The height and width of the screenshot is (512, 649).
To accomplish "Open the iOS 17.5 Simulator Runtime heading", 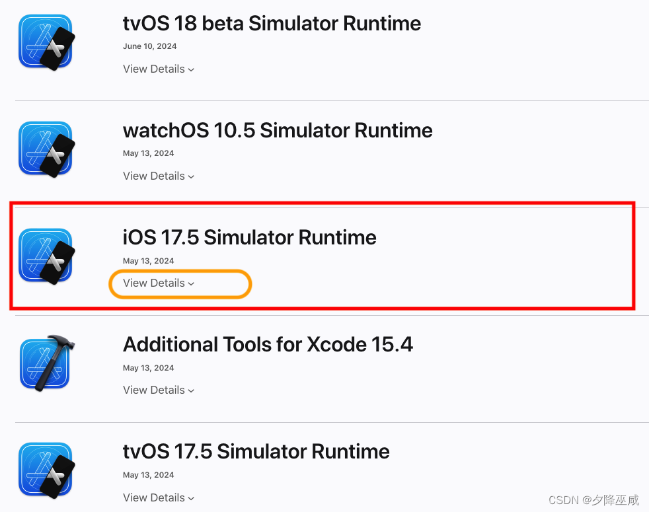I will [250, 237].
